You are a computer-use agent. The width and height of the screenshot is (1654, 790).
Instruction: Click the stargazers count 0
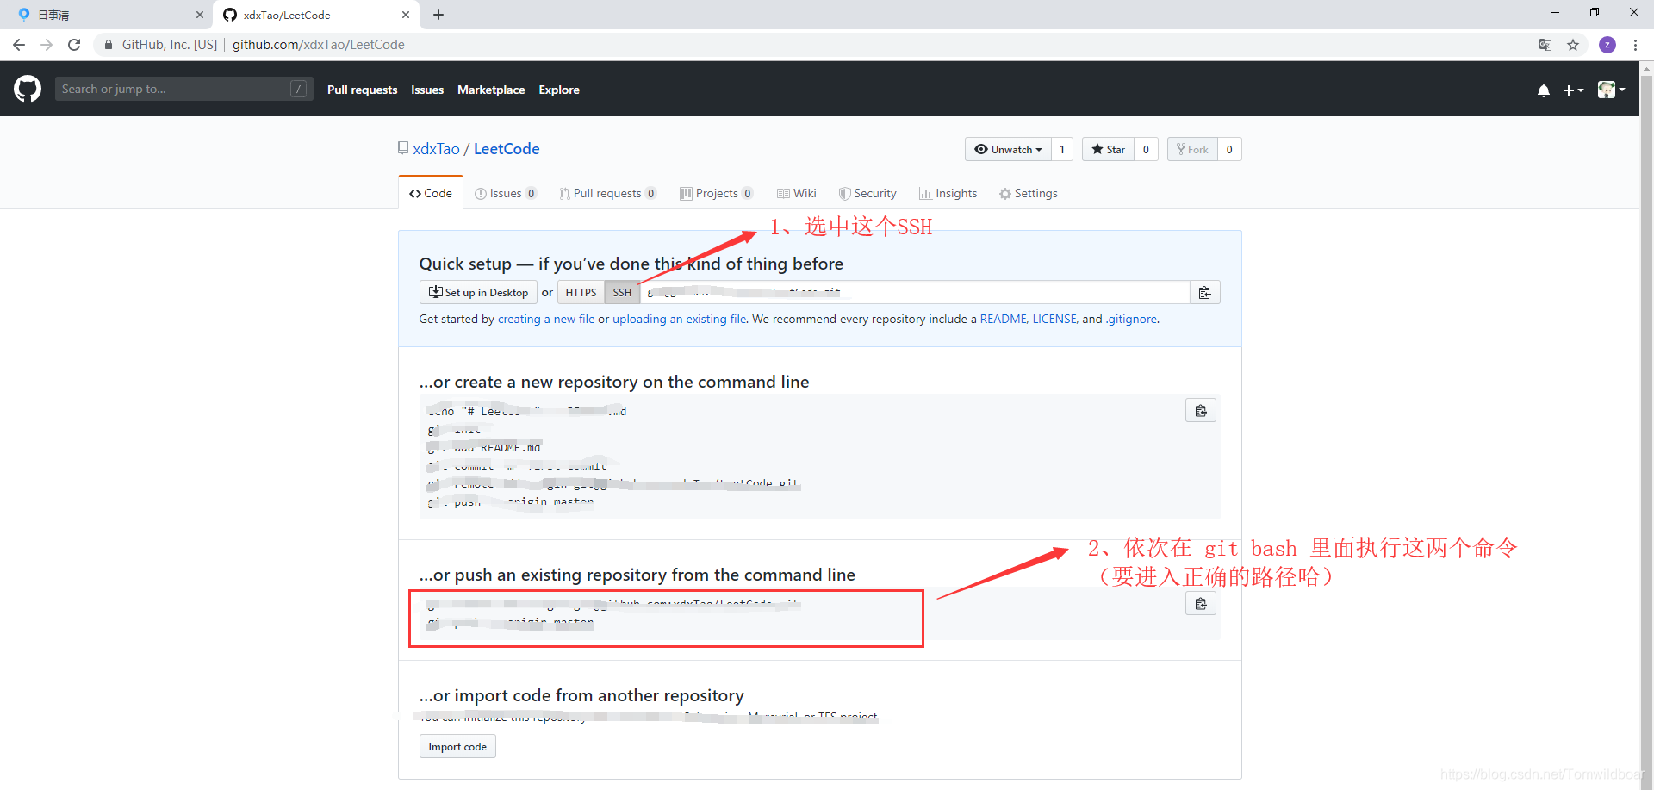point(1146,149)
